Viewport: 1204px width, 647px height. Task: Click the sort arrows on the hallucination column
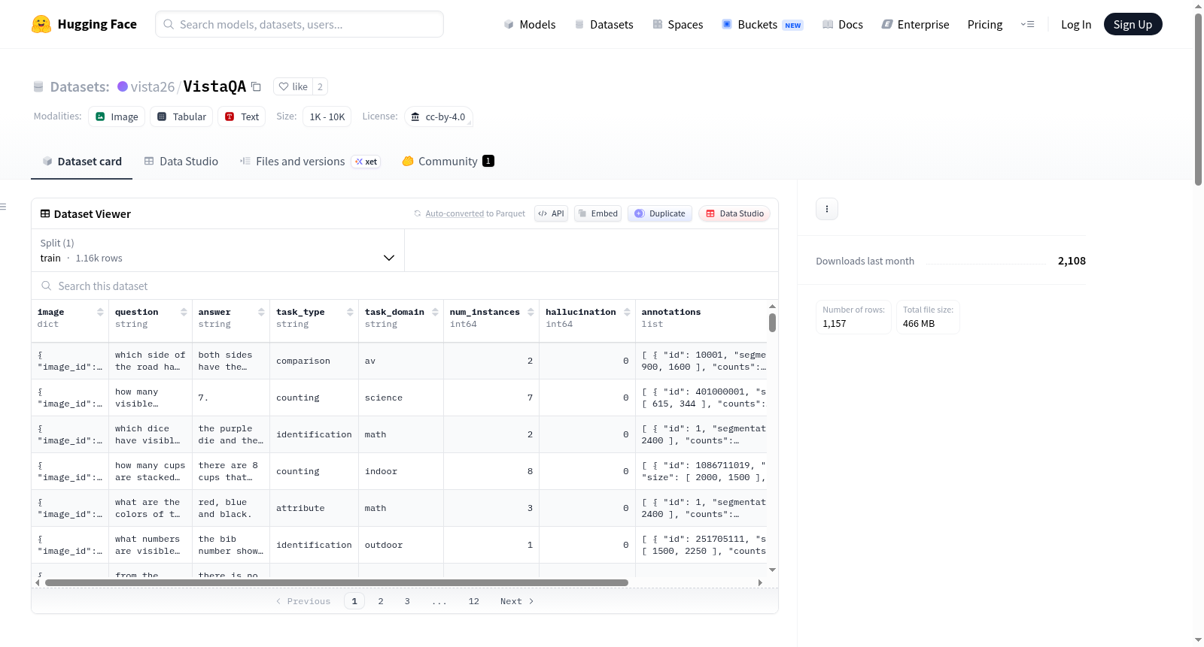tap(627, 312)
